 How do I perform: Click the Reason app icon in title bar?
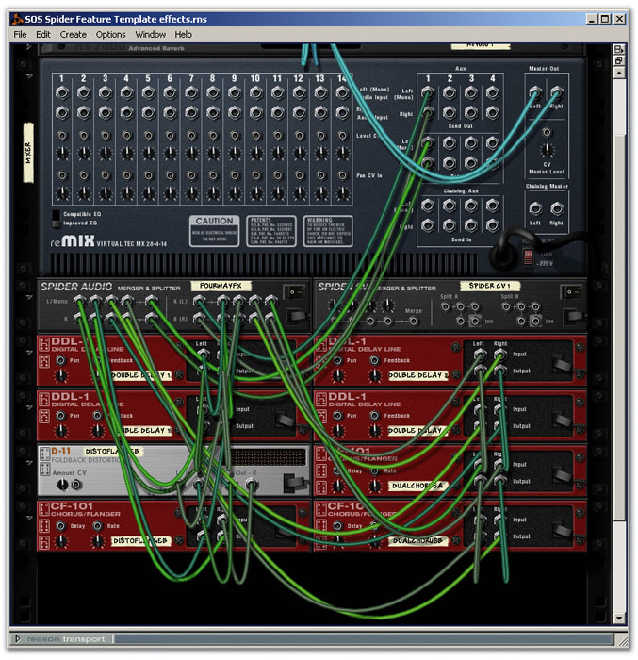coord(17,19)
